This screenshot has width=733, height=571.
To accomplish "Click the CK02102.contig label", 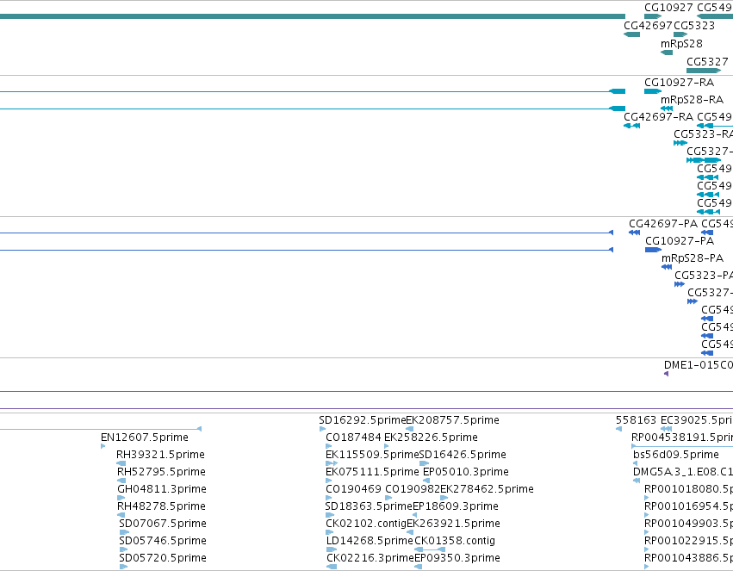I will 366,524.
